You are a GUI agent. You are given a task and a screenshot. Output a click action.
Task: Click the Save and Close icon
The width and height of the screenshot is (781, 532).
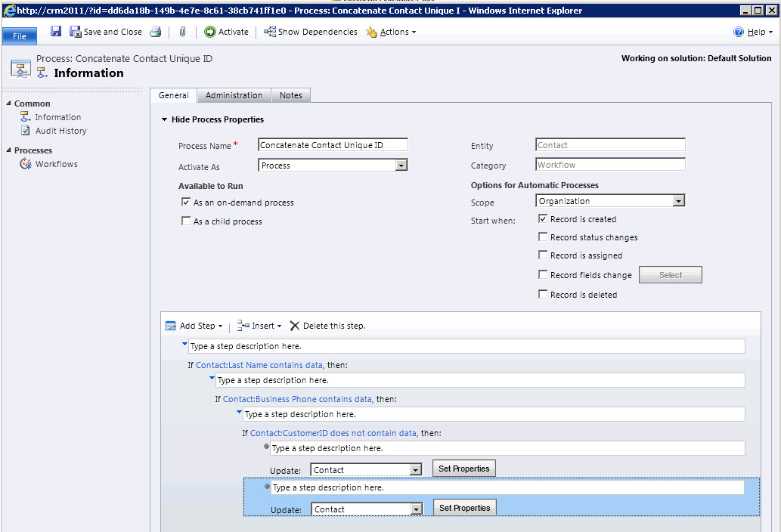click(76, 32)
